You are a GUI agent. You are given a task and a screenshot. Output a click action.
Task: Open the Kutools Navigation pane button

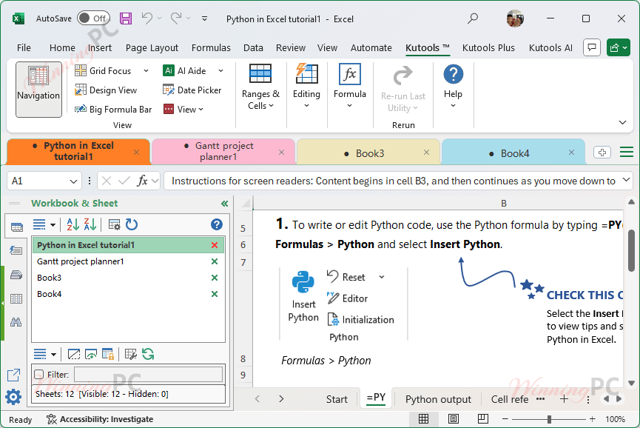point(38,90)
